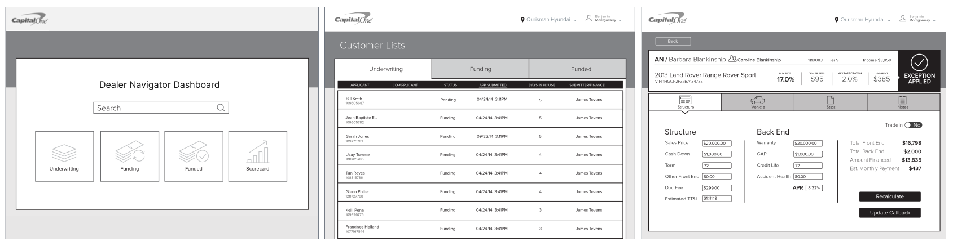
Task: Open the Francisco Holland applicant row
Action: tap(480, 229)
